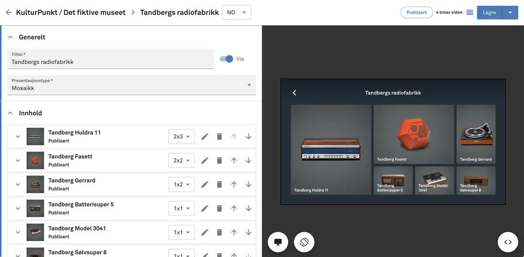Rotate the preview screen orientation
This screenshot has height=257, width=524.
pyautogui.click(x=304, y=242)
